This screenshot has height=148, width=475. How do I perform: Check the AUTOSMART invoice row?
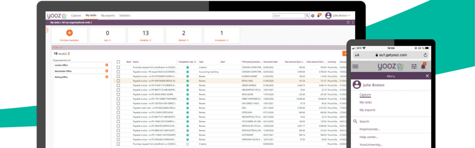tap(118, 135)
